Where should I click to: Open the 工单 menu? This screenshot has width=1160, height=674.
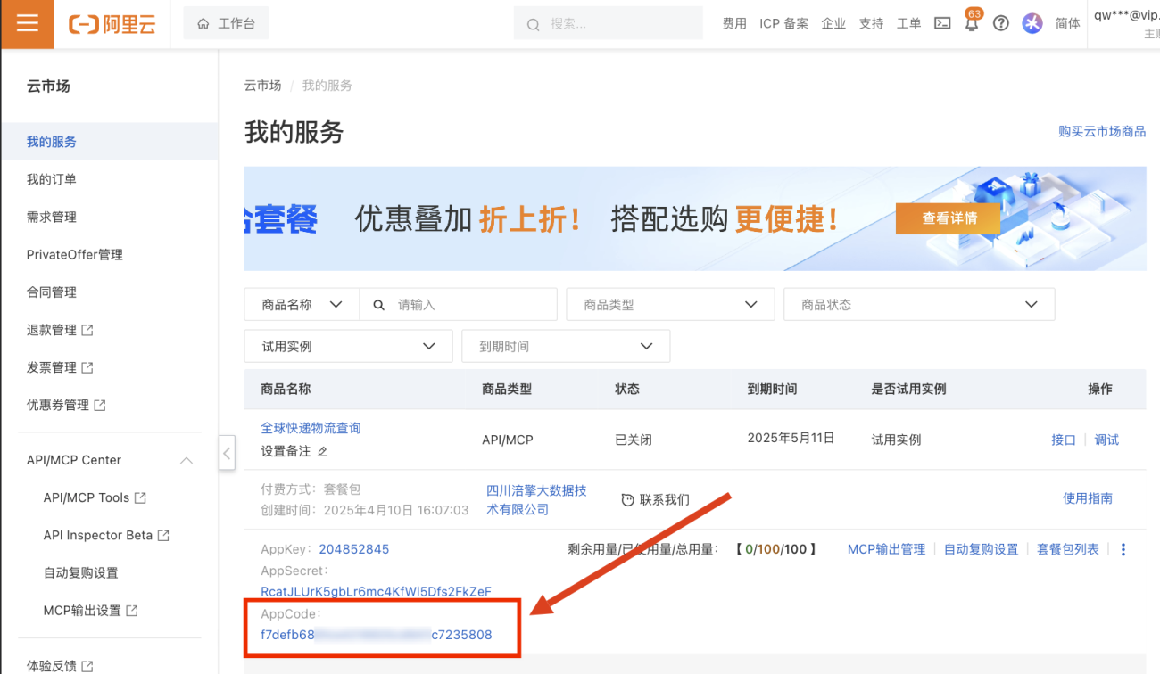[908, 24]
